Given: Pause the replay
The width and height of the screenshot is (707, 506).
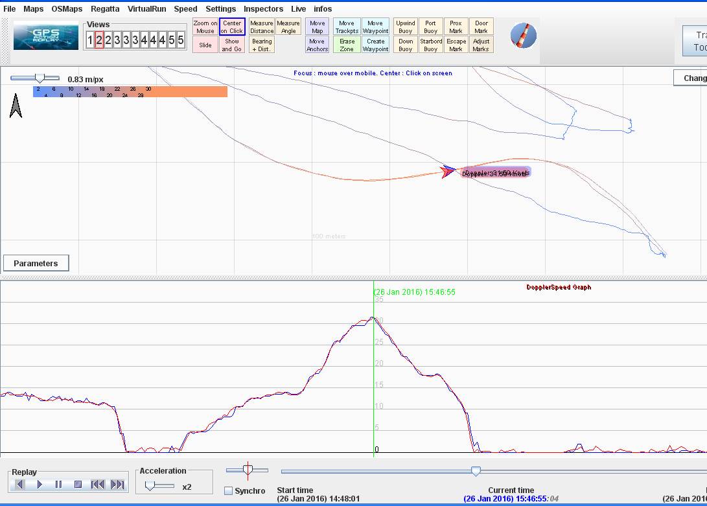Looking at the screenshot, I should tap(58, 484).
